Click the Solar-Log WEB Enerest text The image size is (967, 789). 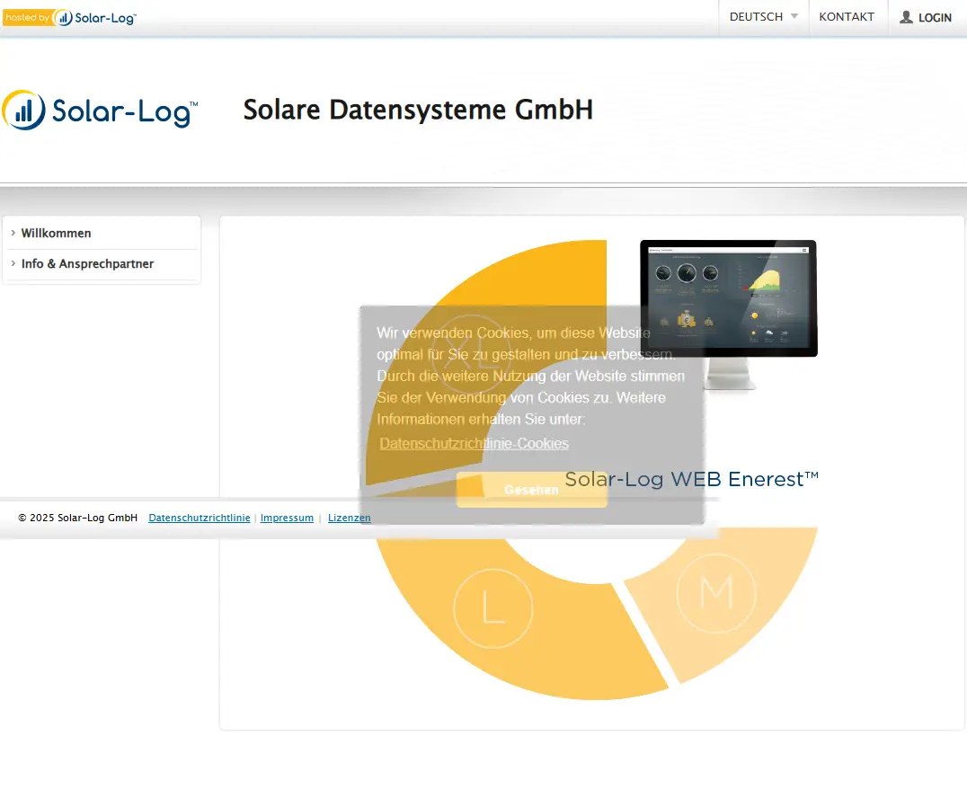click(x=692, y=479)
